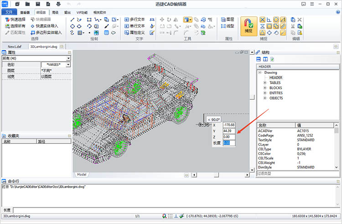Insert a table with the grid icon
Viewport: 342px width, 224px height.
tap(106, 33)
